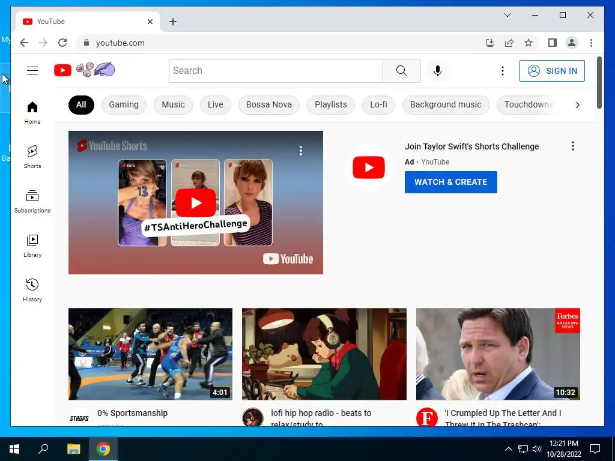The width and height of the screenshot is (615, 461).
Task: Select the Background music chip
Action: tap(446, 104)
